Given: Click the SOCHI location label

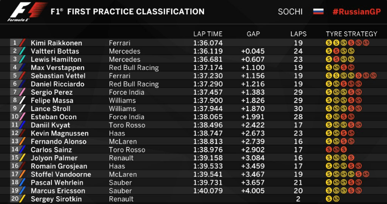Looking at the screenshot, I should click(x=290, y=12).
